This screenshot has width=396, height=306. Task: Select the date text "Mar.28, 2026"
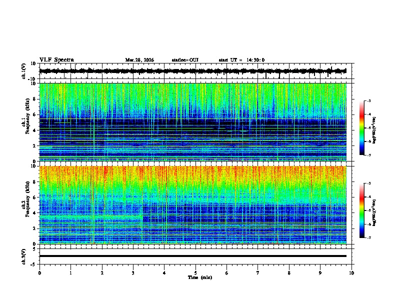tap(139, 60)
